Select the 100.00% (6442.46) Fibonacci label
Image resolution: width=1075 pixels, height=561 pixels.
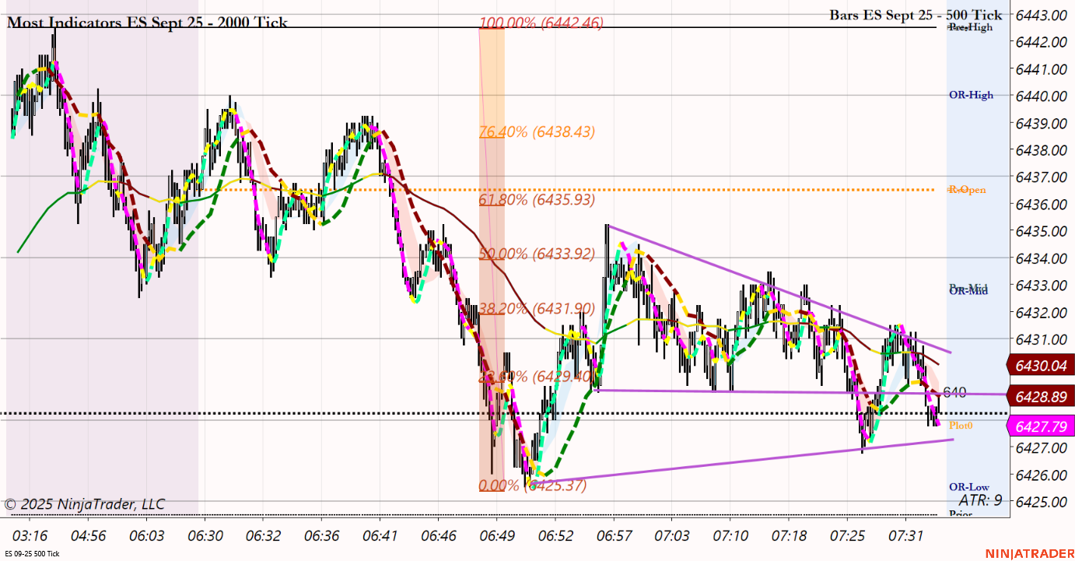tap(541, 23)
